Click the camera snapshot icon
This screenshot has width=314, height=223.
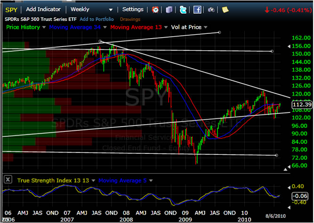pyautogui.click(x=211, y=9)
